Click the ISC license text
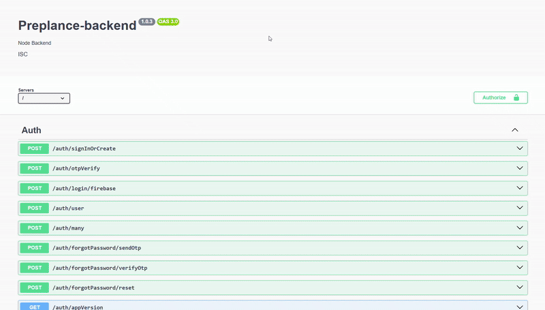Screen dimensions: 545x310 pyautogui.click(x=23, y=55)
